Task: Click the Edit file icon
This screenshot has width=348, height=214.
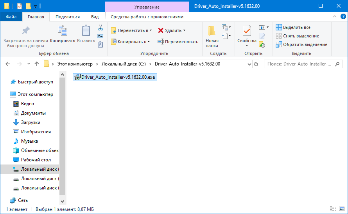Action: [x=262, y=36]
